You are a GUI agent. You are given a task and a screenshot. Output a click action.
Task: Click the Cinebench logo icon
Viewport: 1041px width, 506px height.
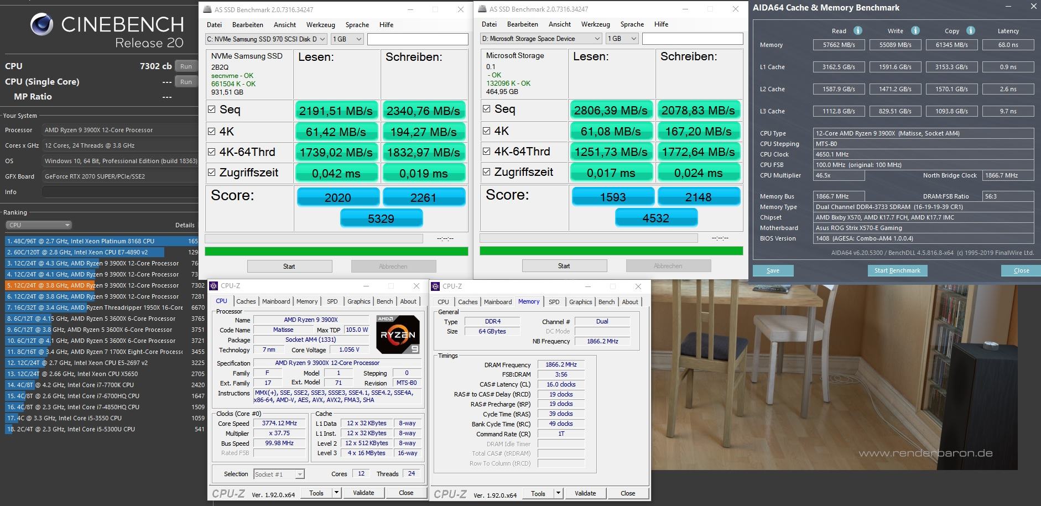click(x=41, y=24)
